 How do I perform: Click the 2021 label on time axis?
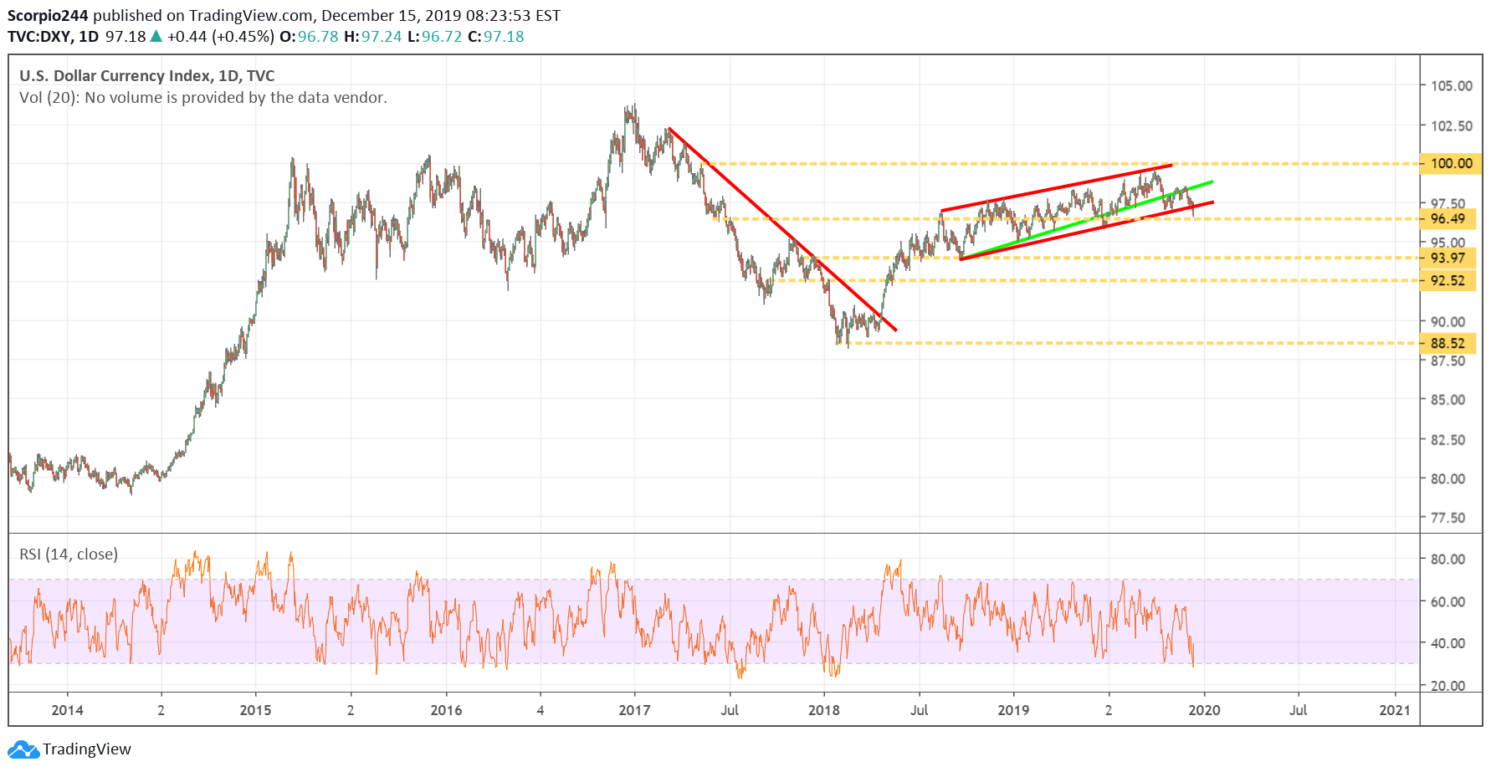[1394, 710]
